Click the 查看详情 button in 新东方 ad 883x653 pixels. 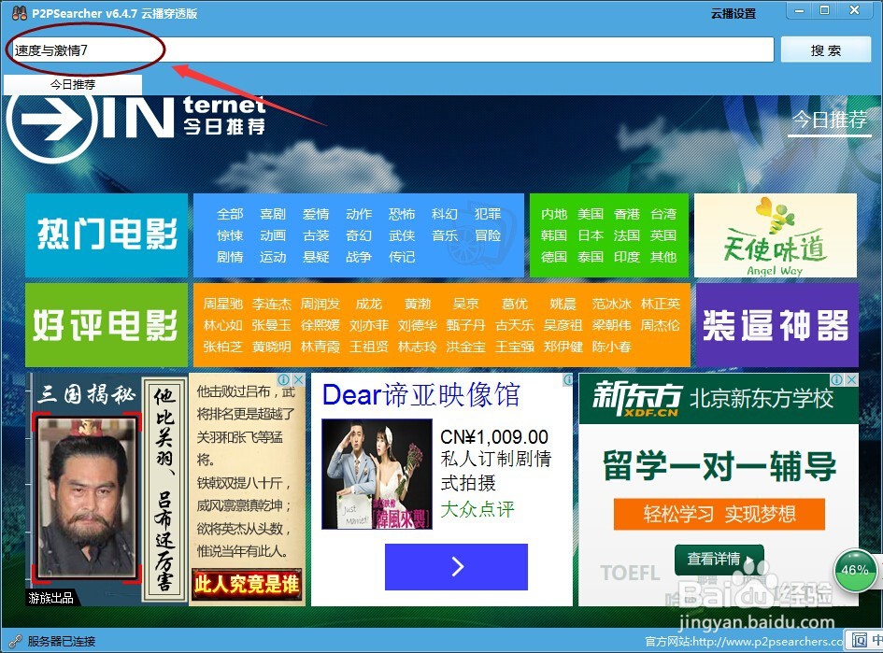pos(719,560)
